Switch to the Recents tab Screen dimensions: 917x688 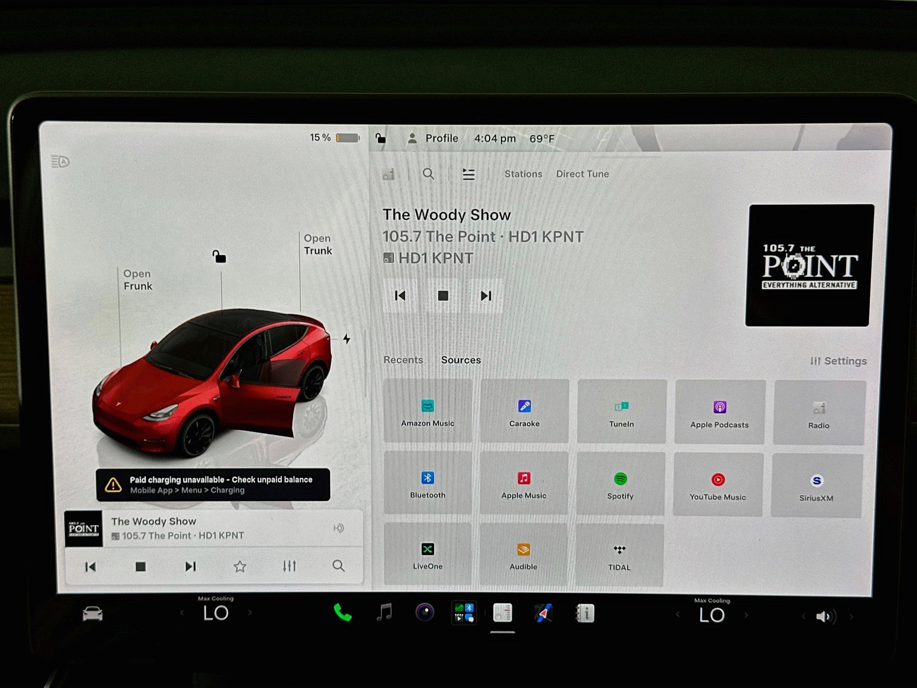[x=403, y=359]
